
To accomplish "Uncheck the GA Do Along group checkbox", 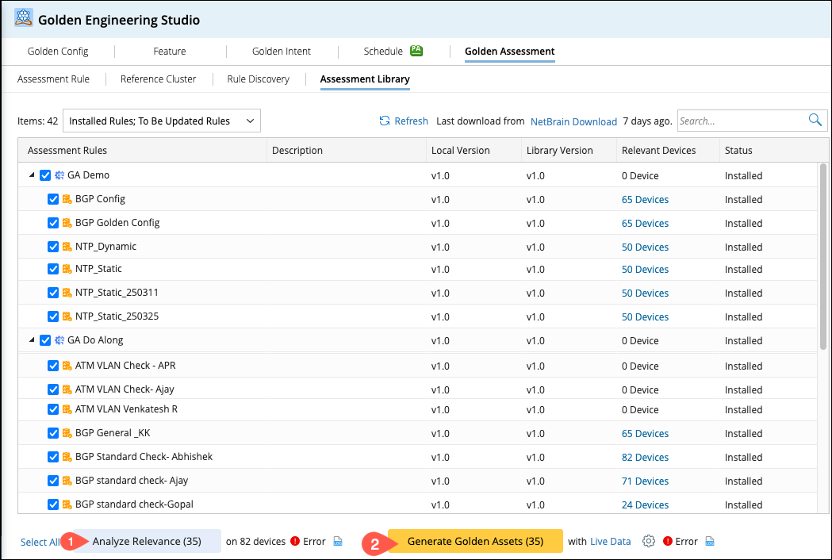I will point(45,340).
